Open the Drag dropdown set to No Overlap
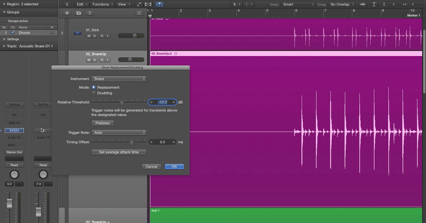This screenshot has width=426, height=223. pyautogui.click(x=342, y=4)
